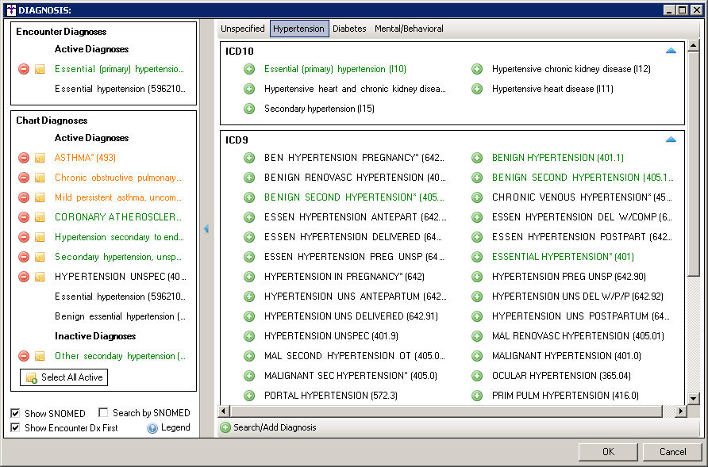Collapse the ICD9 section
The height and width of the screenshot is (467, 708).
[x=671, y=140]
